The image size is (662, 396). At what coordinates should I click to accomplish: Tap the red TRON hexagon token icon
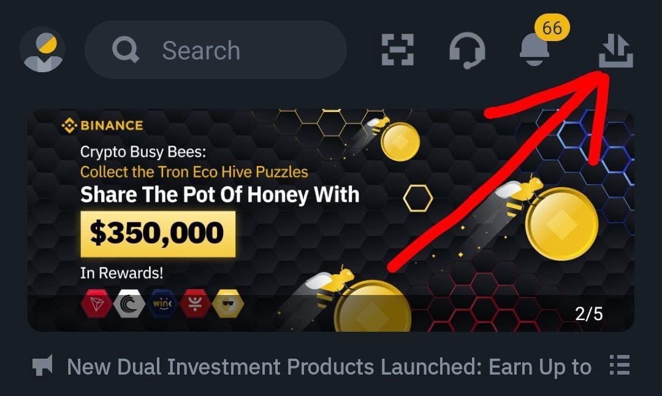96,303
